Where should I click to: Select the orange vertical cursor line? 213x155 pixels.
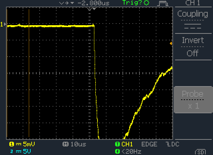click(29, 73)
